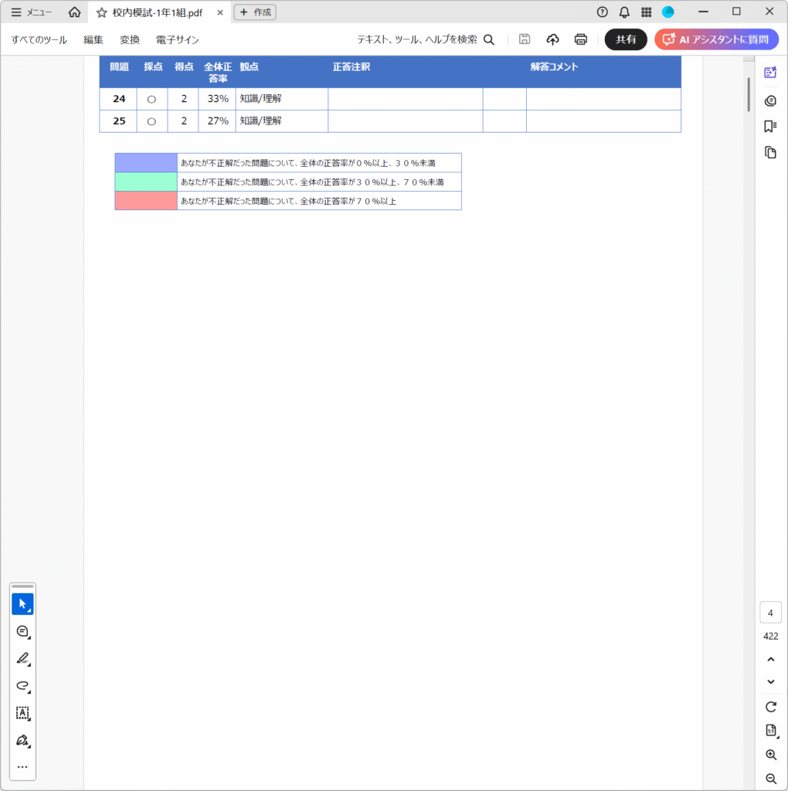Zoom out of the document
This screenshot has width=788, height=791.
click(x=770, y=779)
